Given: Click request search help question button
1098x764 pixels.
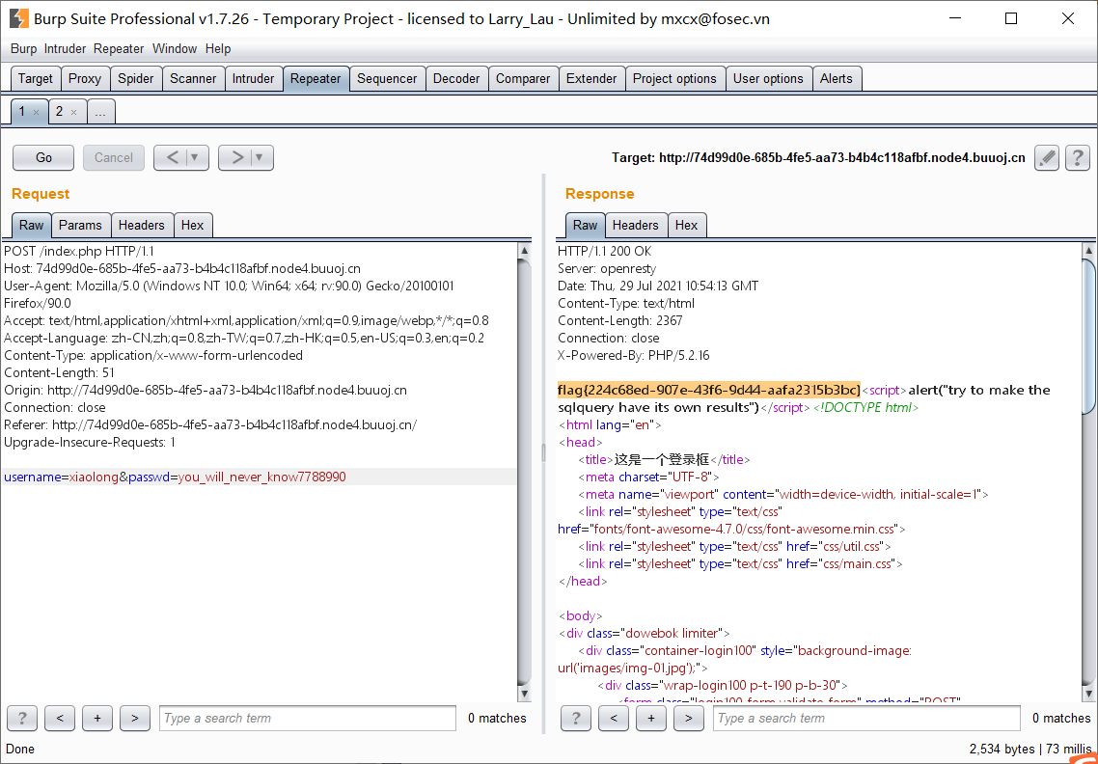Looking at the screenshot, I should tap(22, 718).
